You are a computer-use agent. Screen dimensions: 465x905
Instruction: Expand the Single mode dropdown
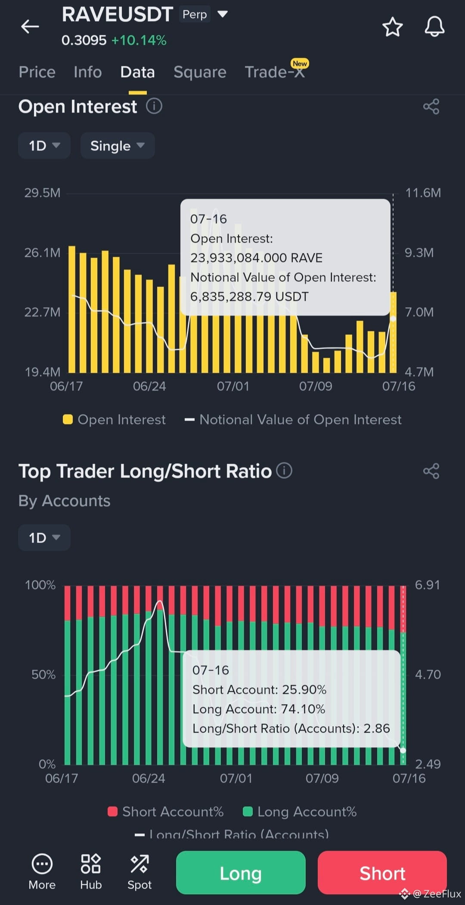point(118,146)
